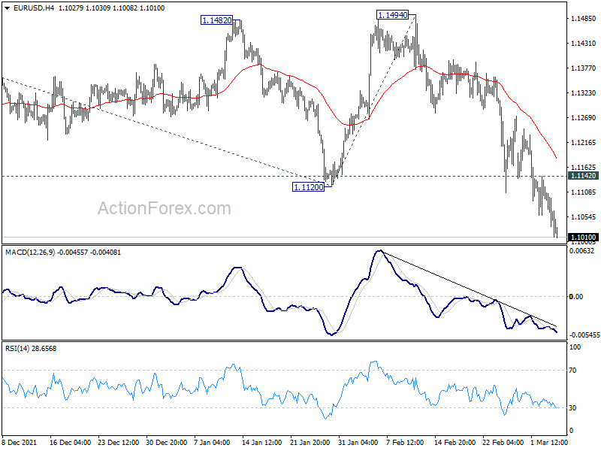601x451 pixels.
Task: Select the 1.12690 price axis label
Action: pyautogui.click(x=584, y=117)
